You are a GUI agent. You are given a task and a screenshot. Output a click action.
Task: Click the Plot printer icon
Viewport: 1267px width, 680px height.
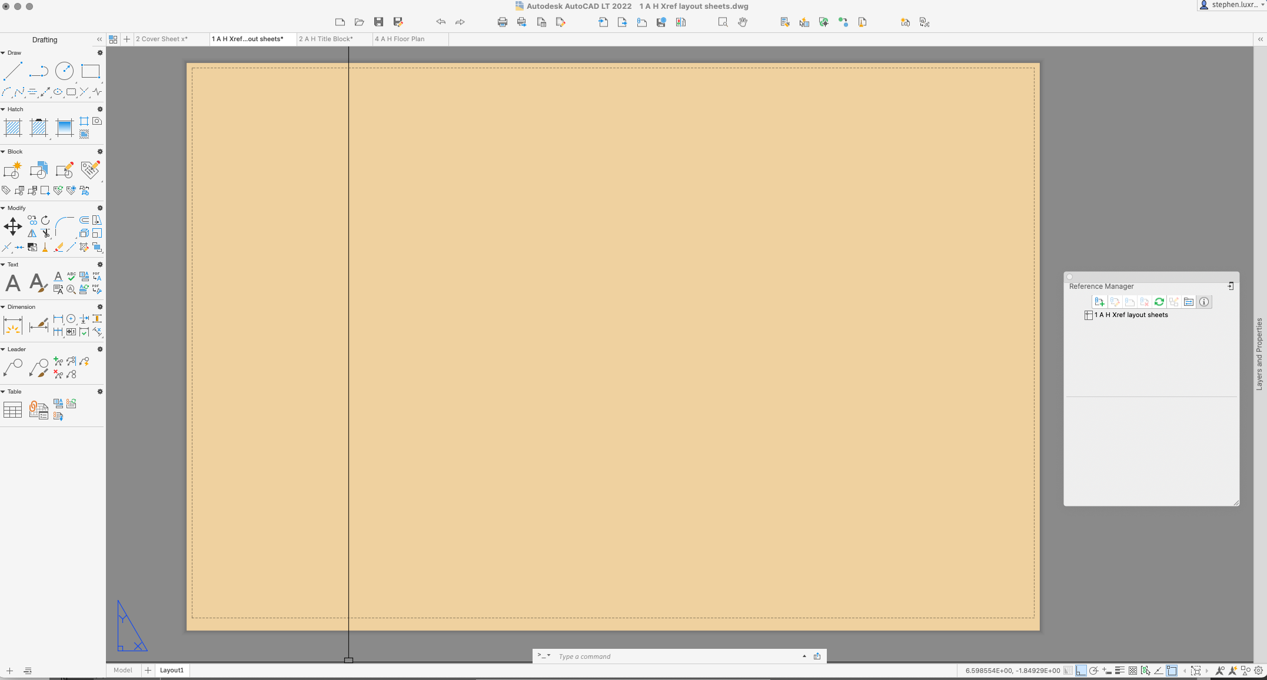pos(502,22)
